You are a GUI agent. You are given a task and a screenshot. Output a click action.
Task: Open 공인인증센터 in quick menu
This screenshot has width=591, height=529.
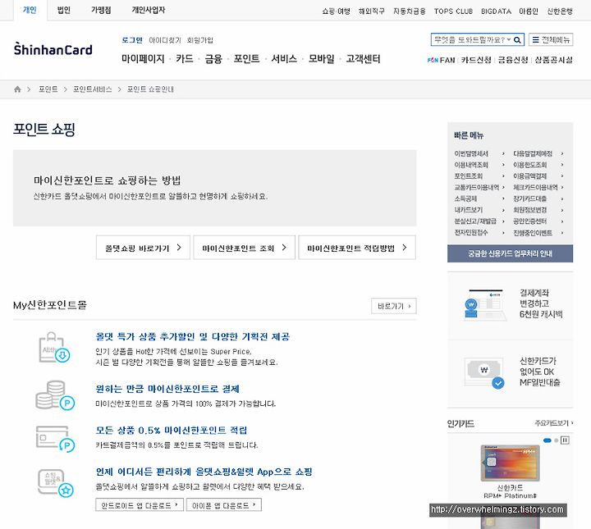(529, 221)
